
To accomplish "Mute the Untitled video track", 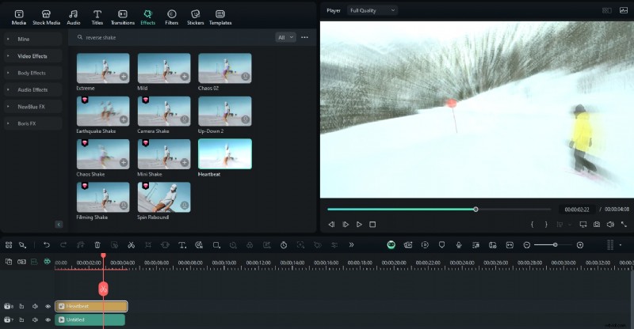I will [x=35, y=320].
